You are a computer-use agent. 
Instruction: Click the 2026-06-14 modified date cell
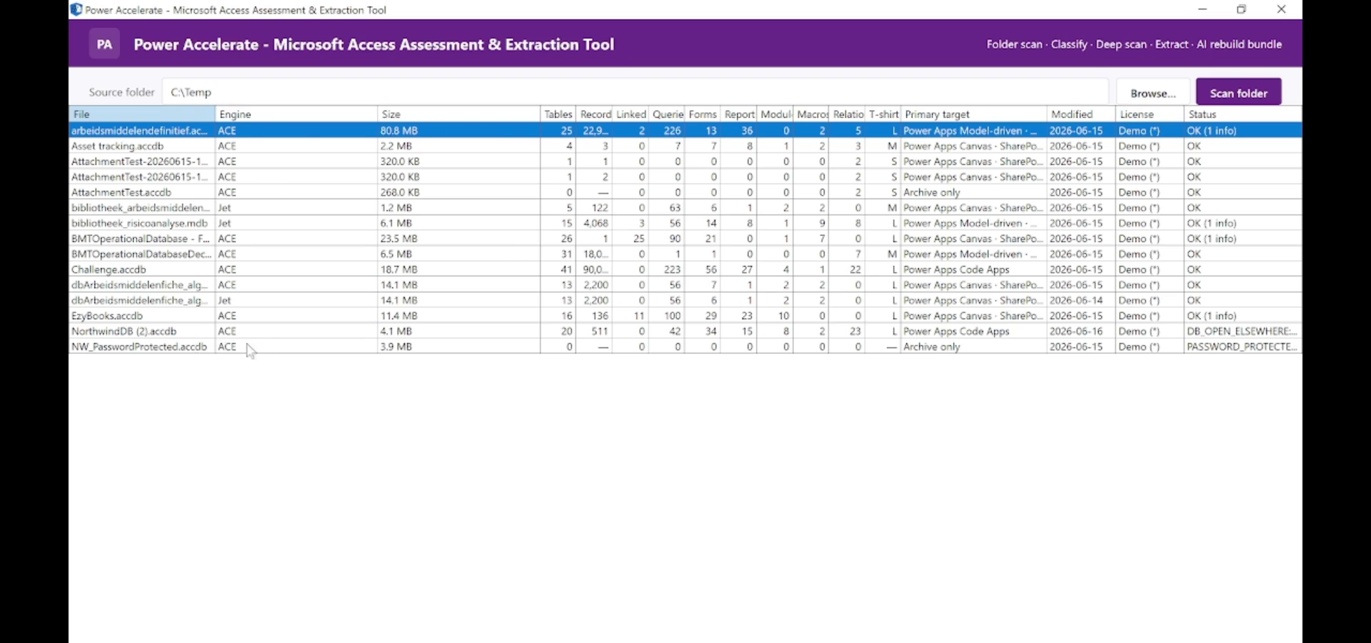coord(1081,301)
